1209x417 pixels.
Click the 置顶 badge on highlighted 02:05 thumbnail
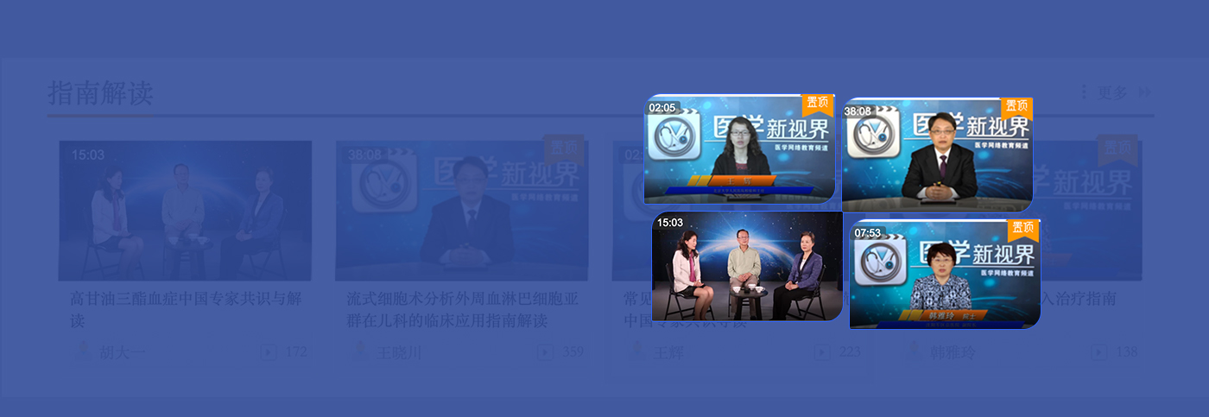click(817, 104)
